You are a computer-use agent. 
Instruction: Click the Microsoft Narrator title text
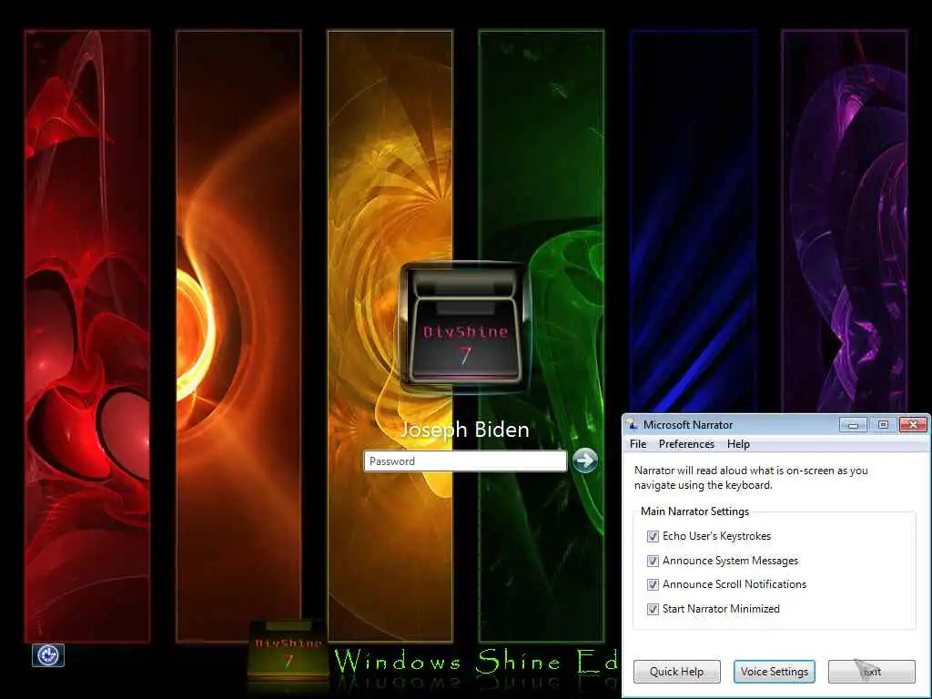(688, 424)
